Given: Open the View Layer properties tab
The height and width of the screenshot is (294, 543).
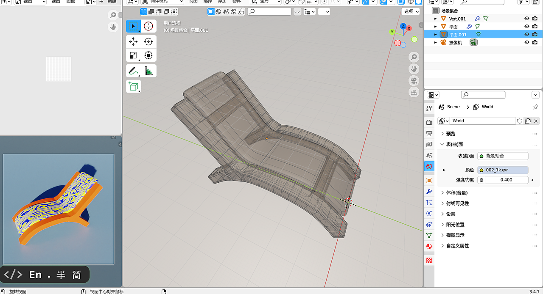Looking at the screenshot, I should point(429,144).
